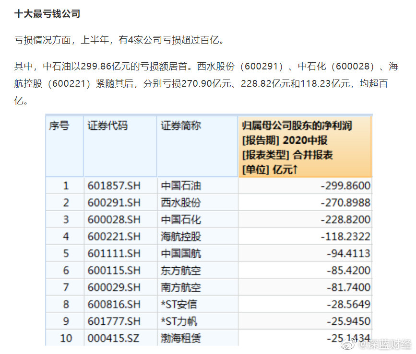This screenshot has width=416, height=354.
Task: Select company name 中国国航
Action: tap(181, 254)
